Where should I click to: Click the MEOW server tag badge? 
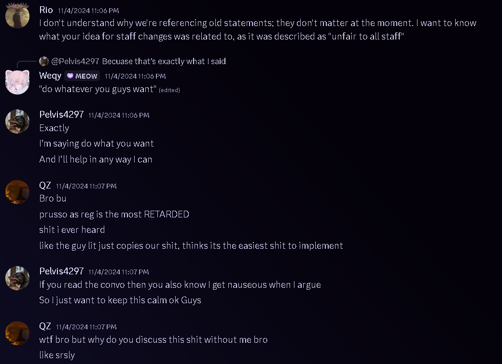click(x=83, y=76)
